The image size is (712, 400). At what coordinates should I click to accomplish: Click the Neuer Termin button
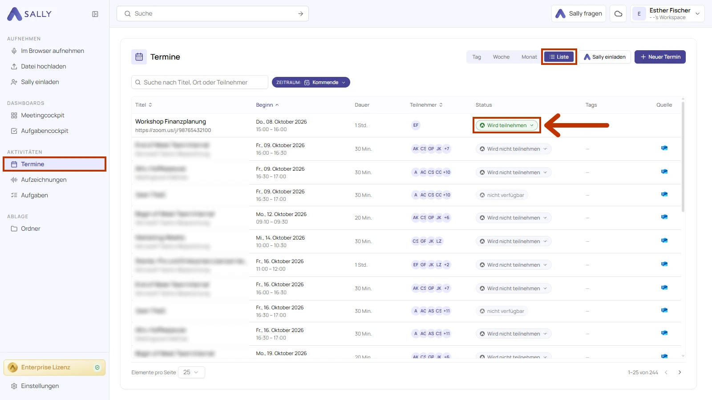click(660, 57)
